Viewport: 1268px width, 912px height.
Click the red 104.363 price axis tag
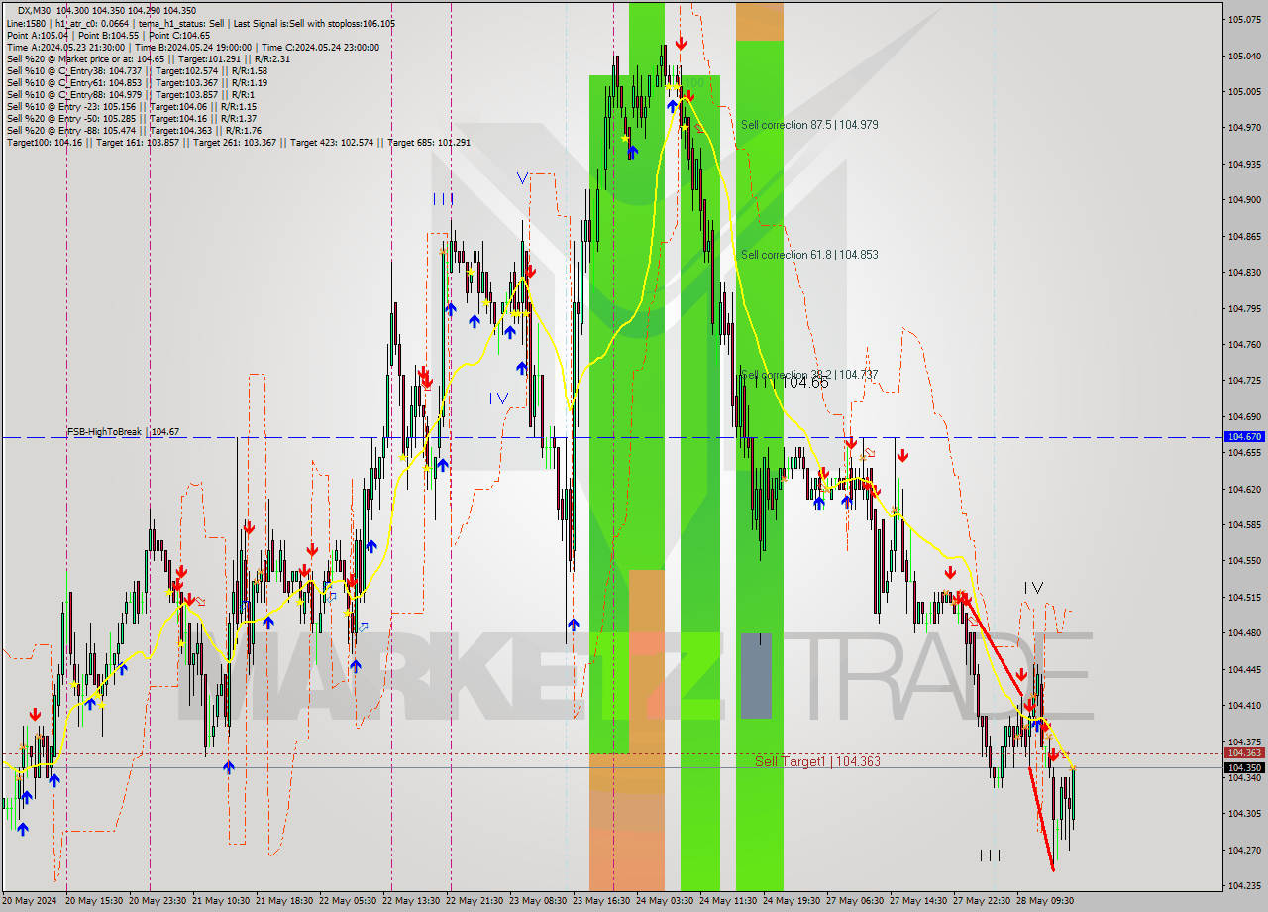click(1245, 753)
